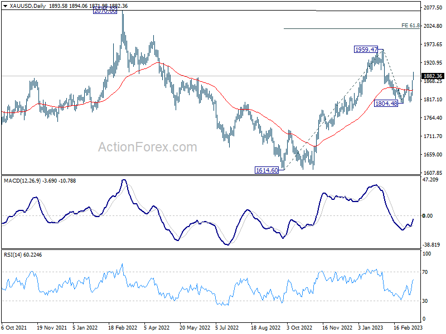Viewport: 446px width, 334px height.
Task: Click the 1659.00 price axis value
Action: (433, 155)
